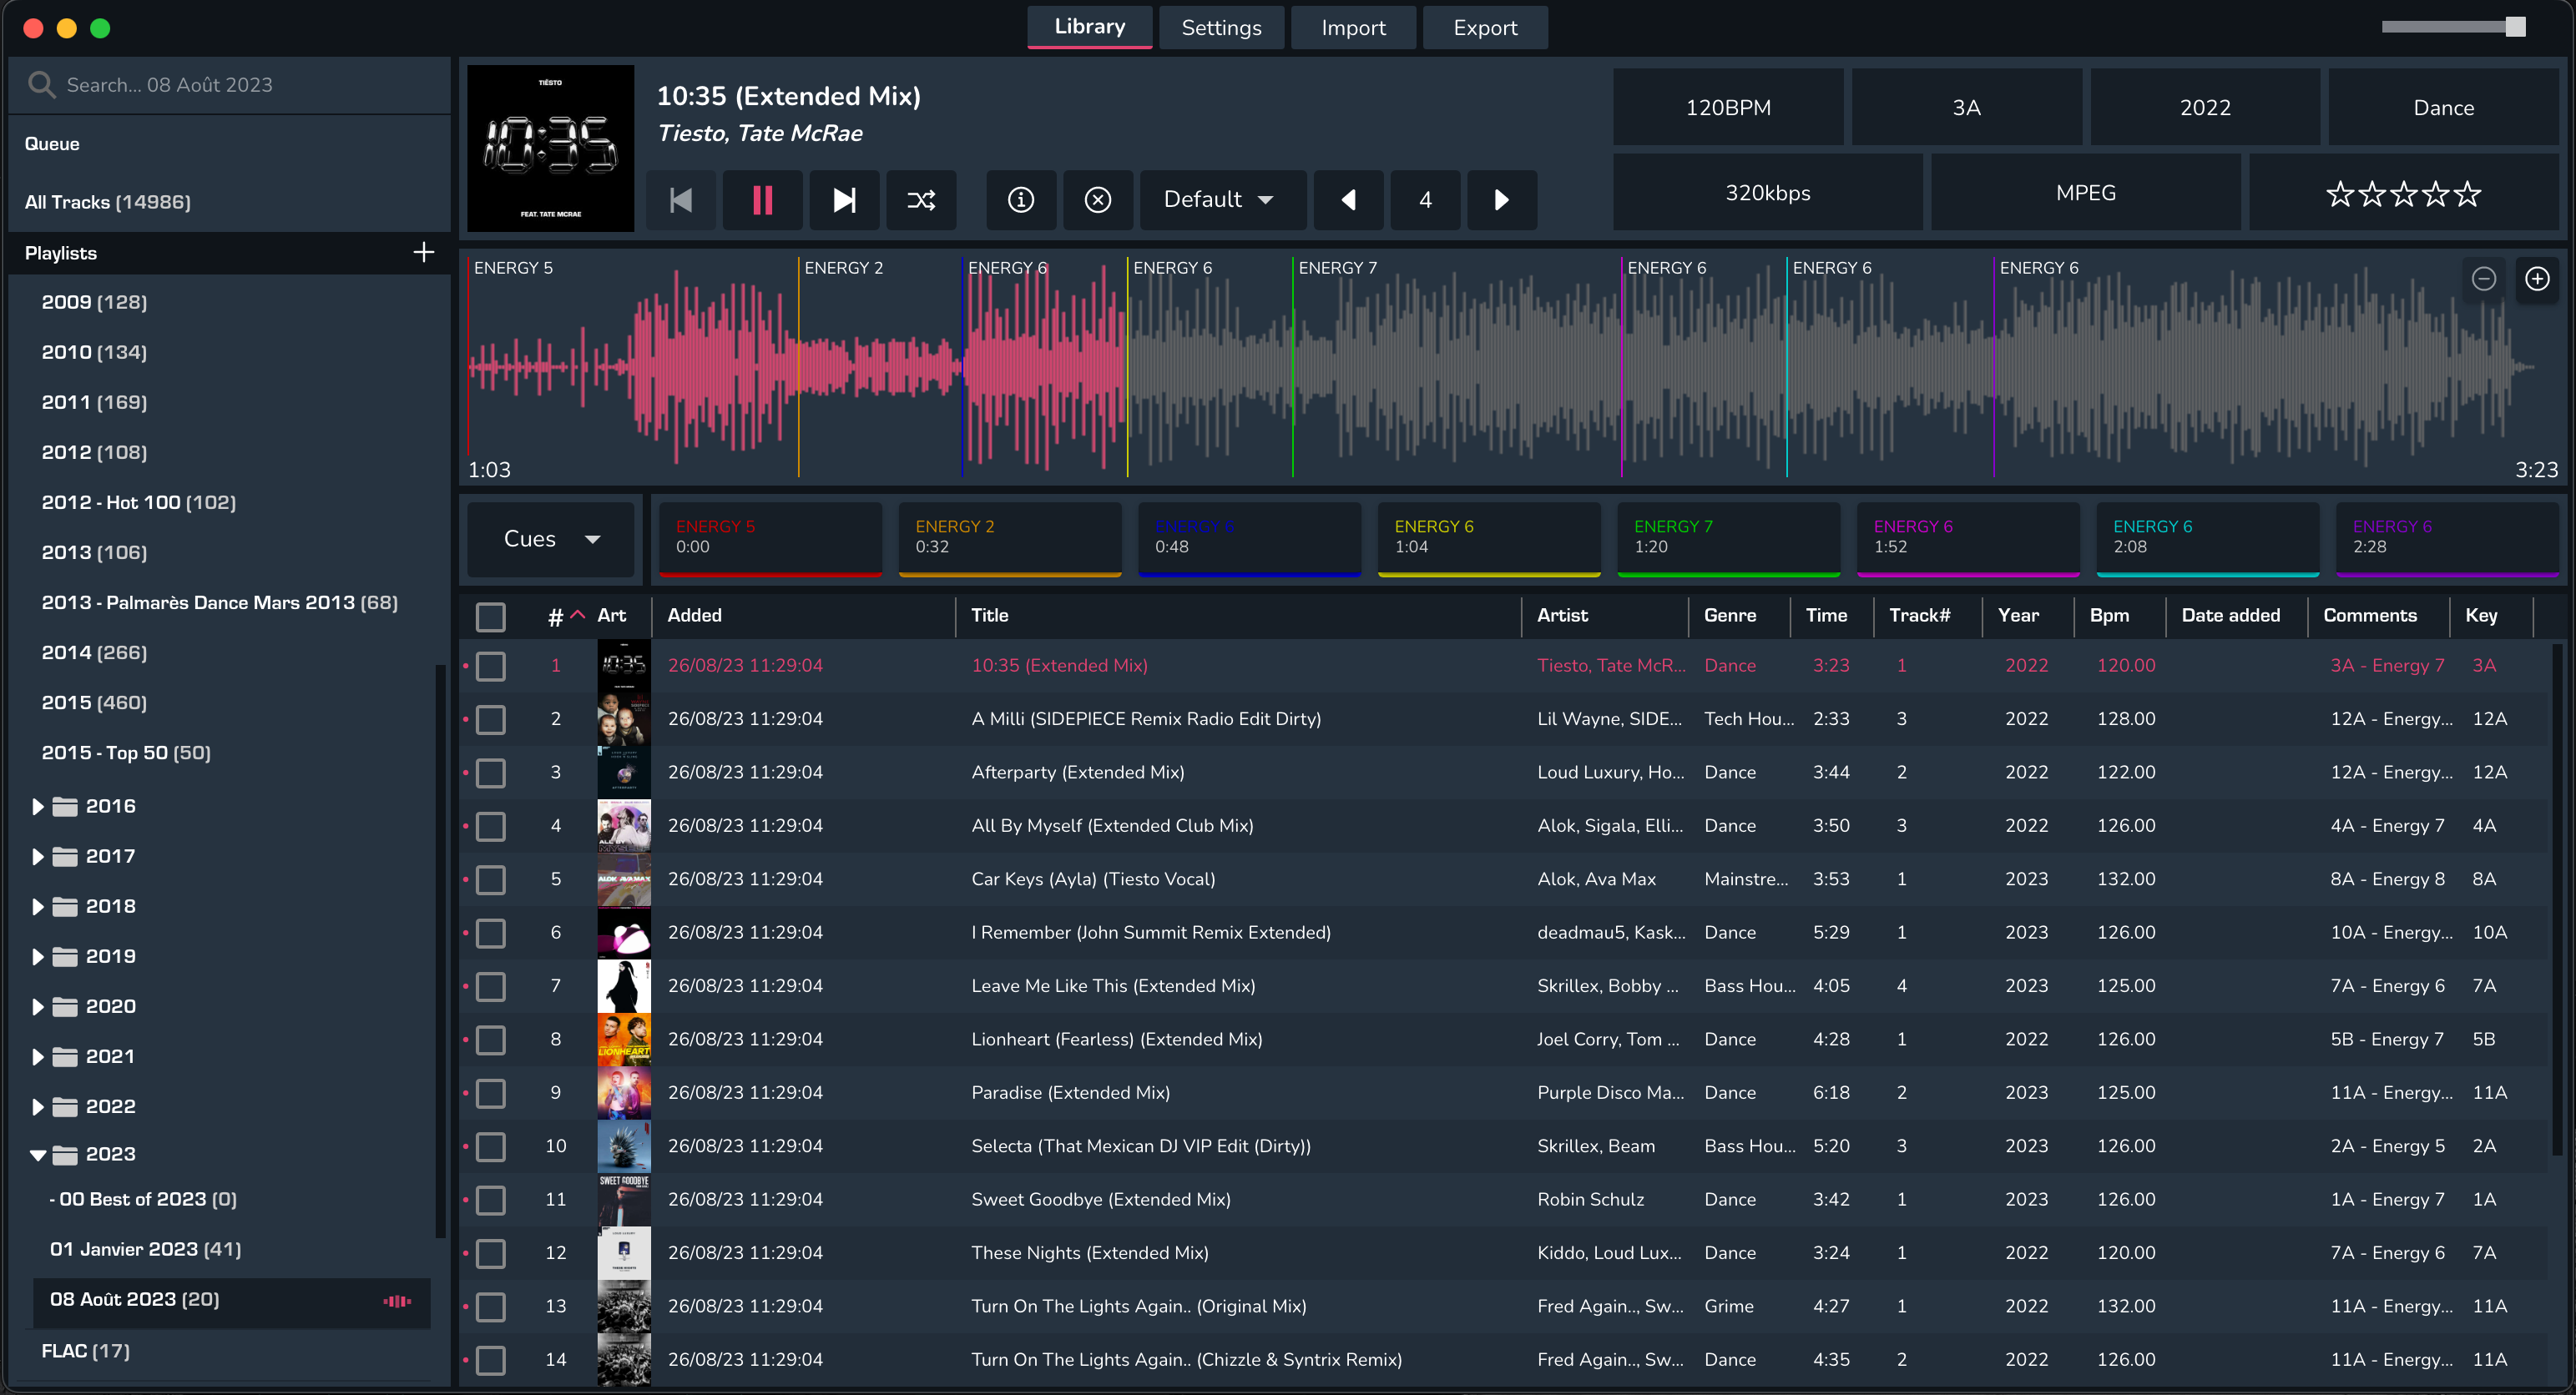Zoom out of the waveform
Image resolution: width=2576 pixels, height=1395 pixels.
pos(2483,279)
